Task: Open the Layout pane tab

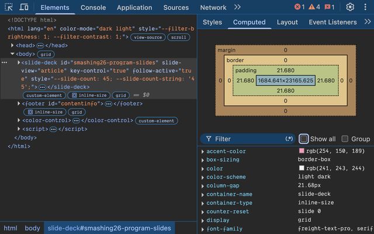Action: click(287, 22)
